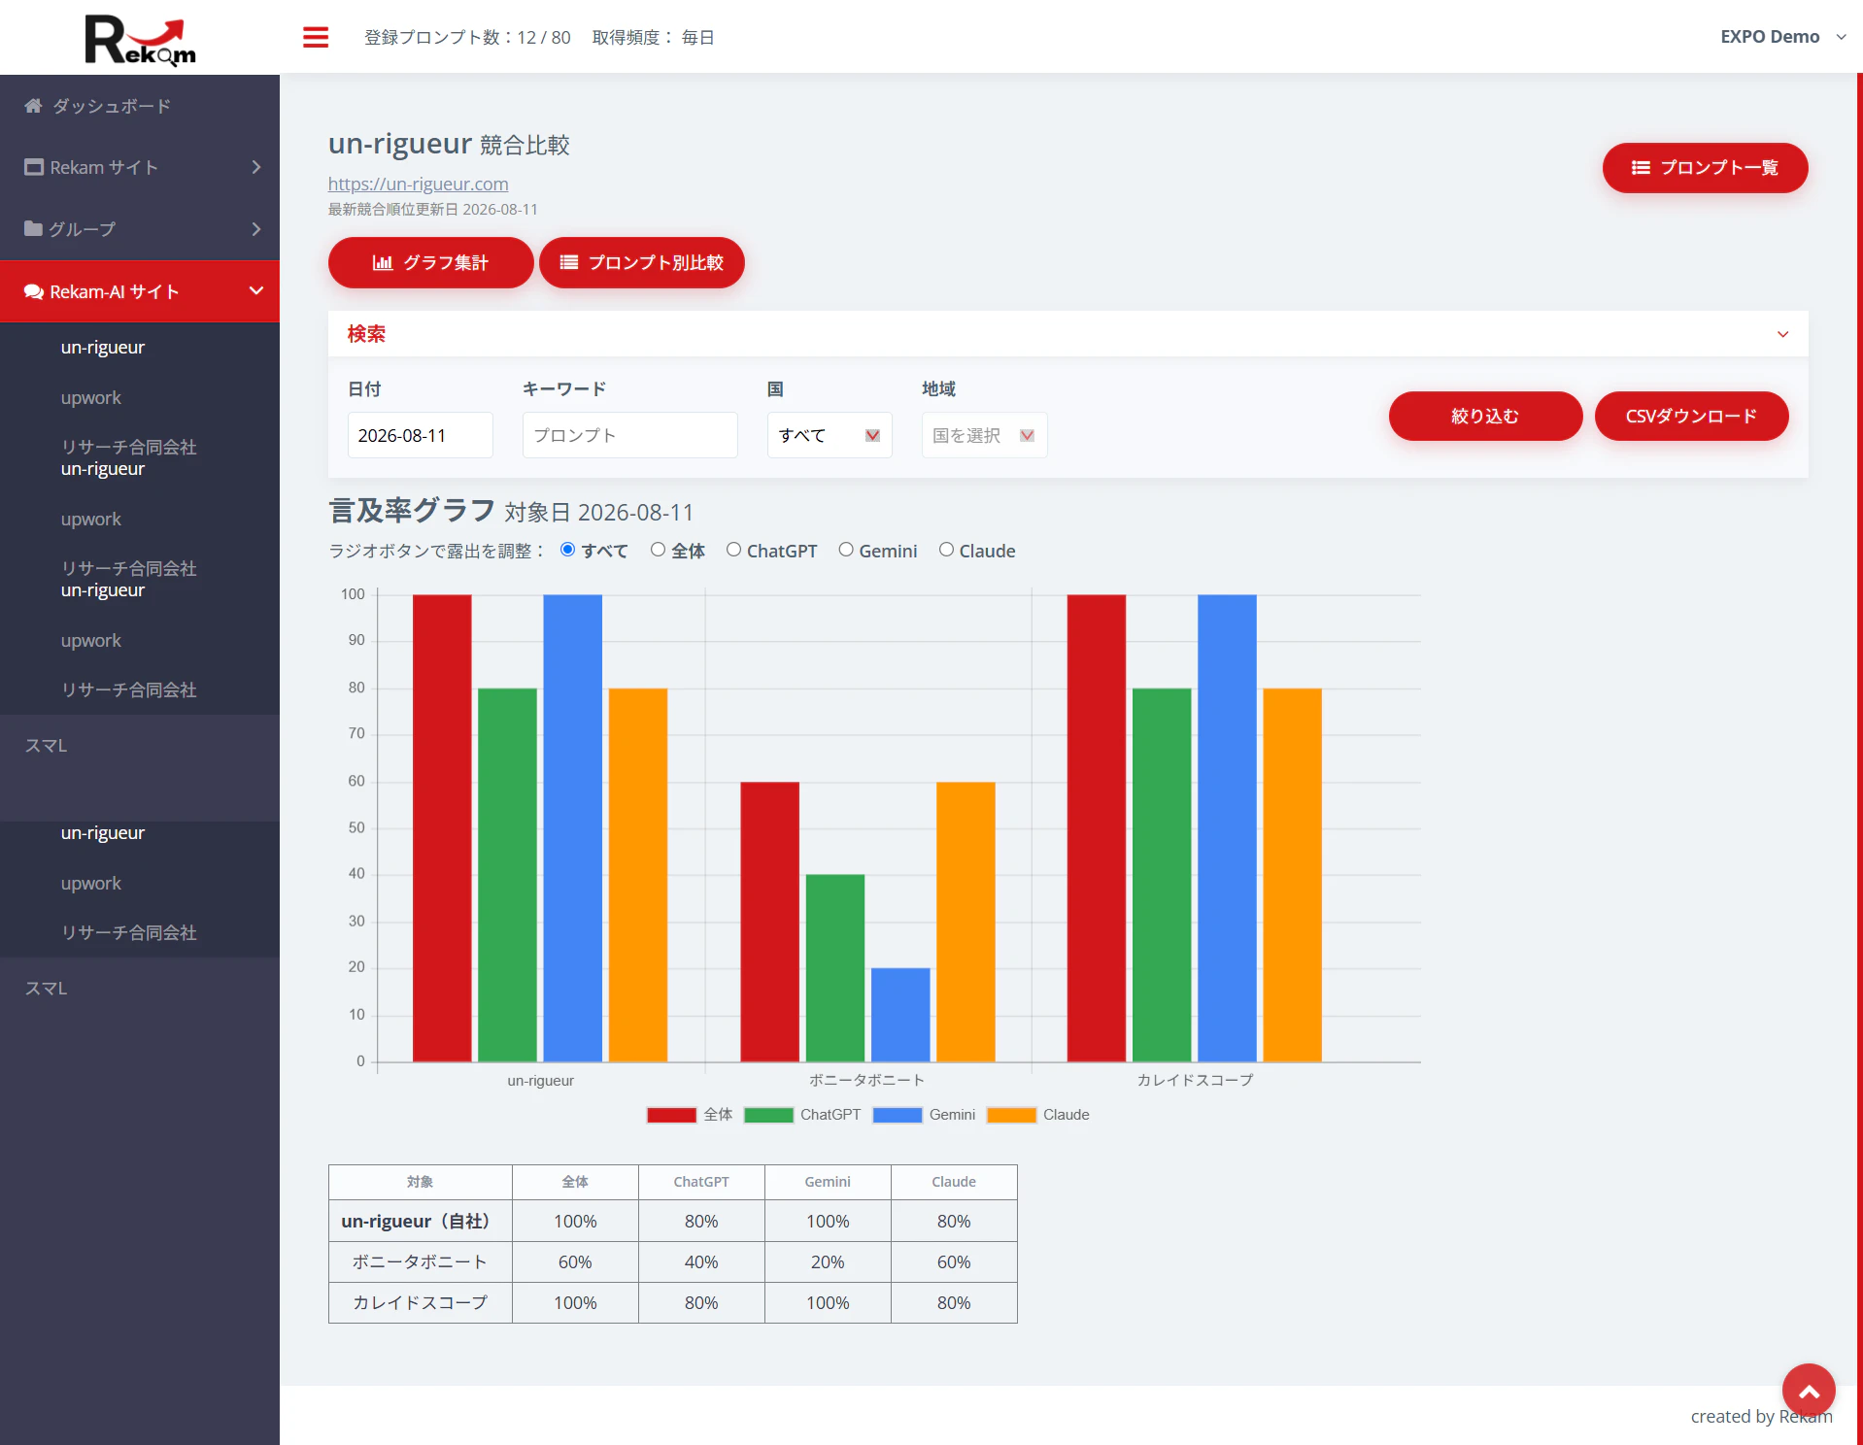Collapse the 検索 panel with its chevron
Image resolution: width=1863 pixels, height=1445 pixels.
point(1782,334)
